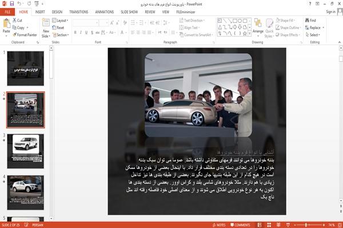Click Shape Effects button
The height and width of the screenshot is (228, 343).
(288, 35)
